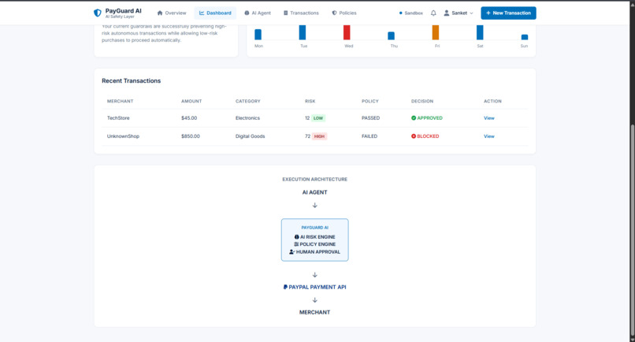Click the PayPal Payment API link
This screenshot has width=635, height=342.
tap(314, 287)
